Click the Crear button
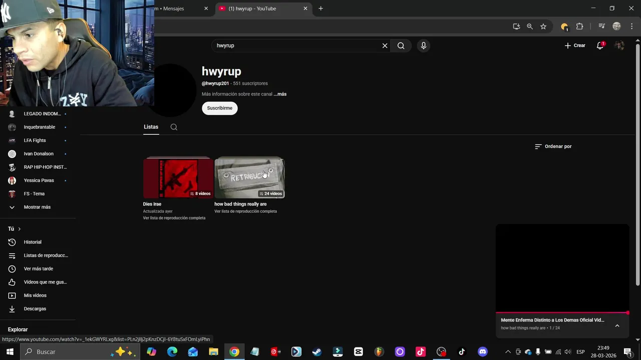The width and height of the screenshot is (641, 360). point(575,45)
